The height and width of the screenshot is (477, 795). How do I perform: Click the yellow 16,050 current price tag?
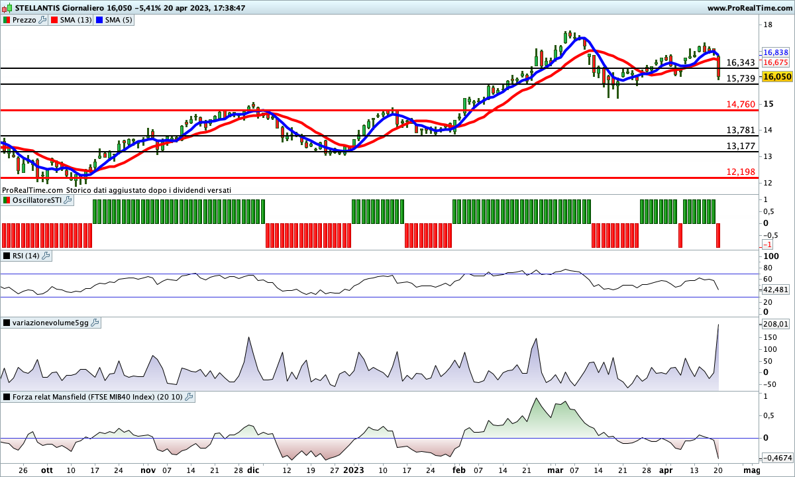click(776, 77)
